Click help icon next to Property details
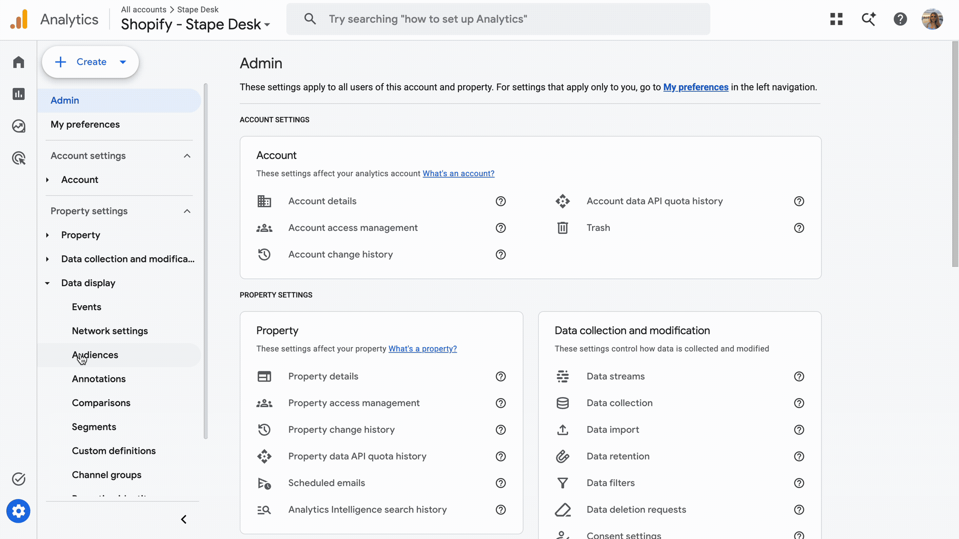The height and width of the screenshot is (539, 959). [x=501, y=377]
